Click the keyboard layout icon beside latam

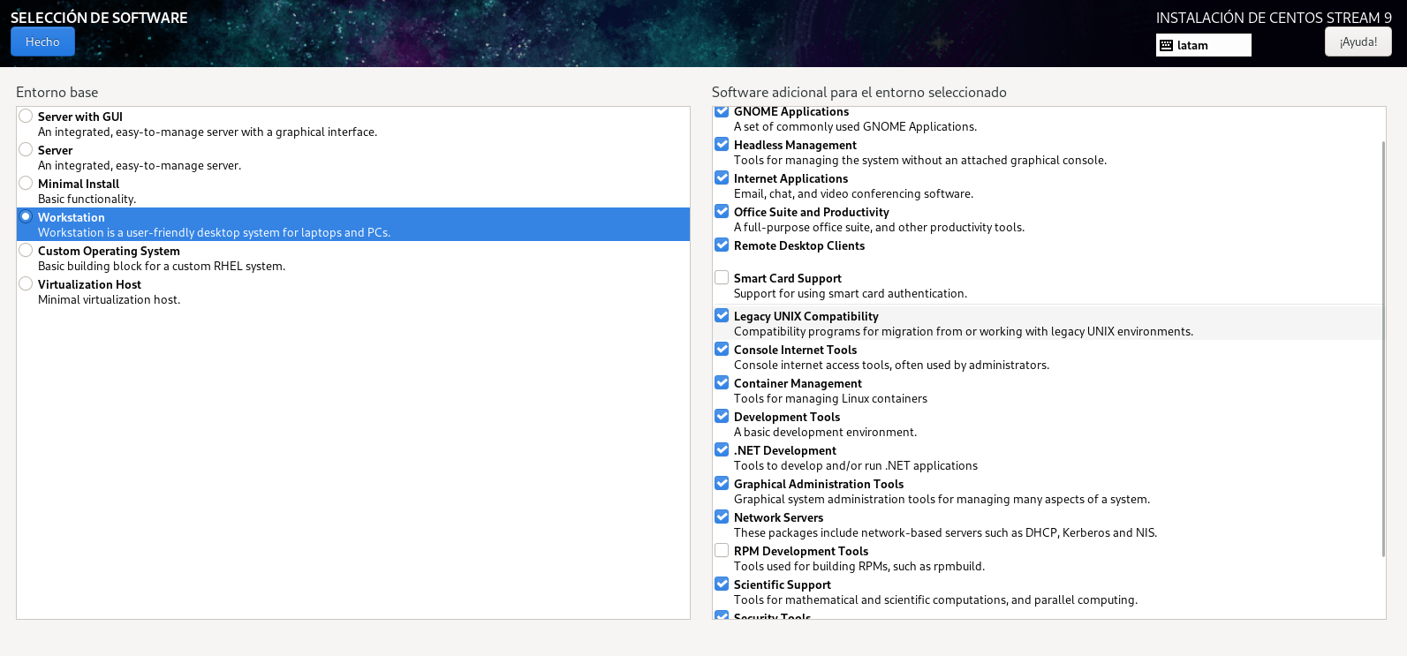1166,45
